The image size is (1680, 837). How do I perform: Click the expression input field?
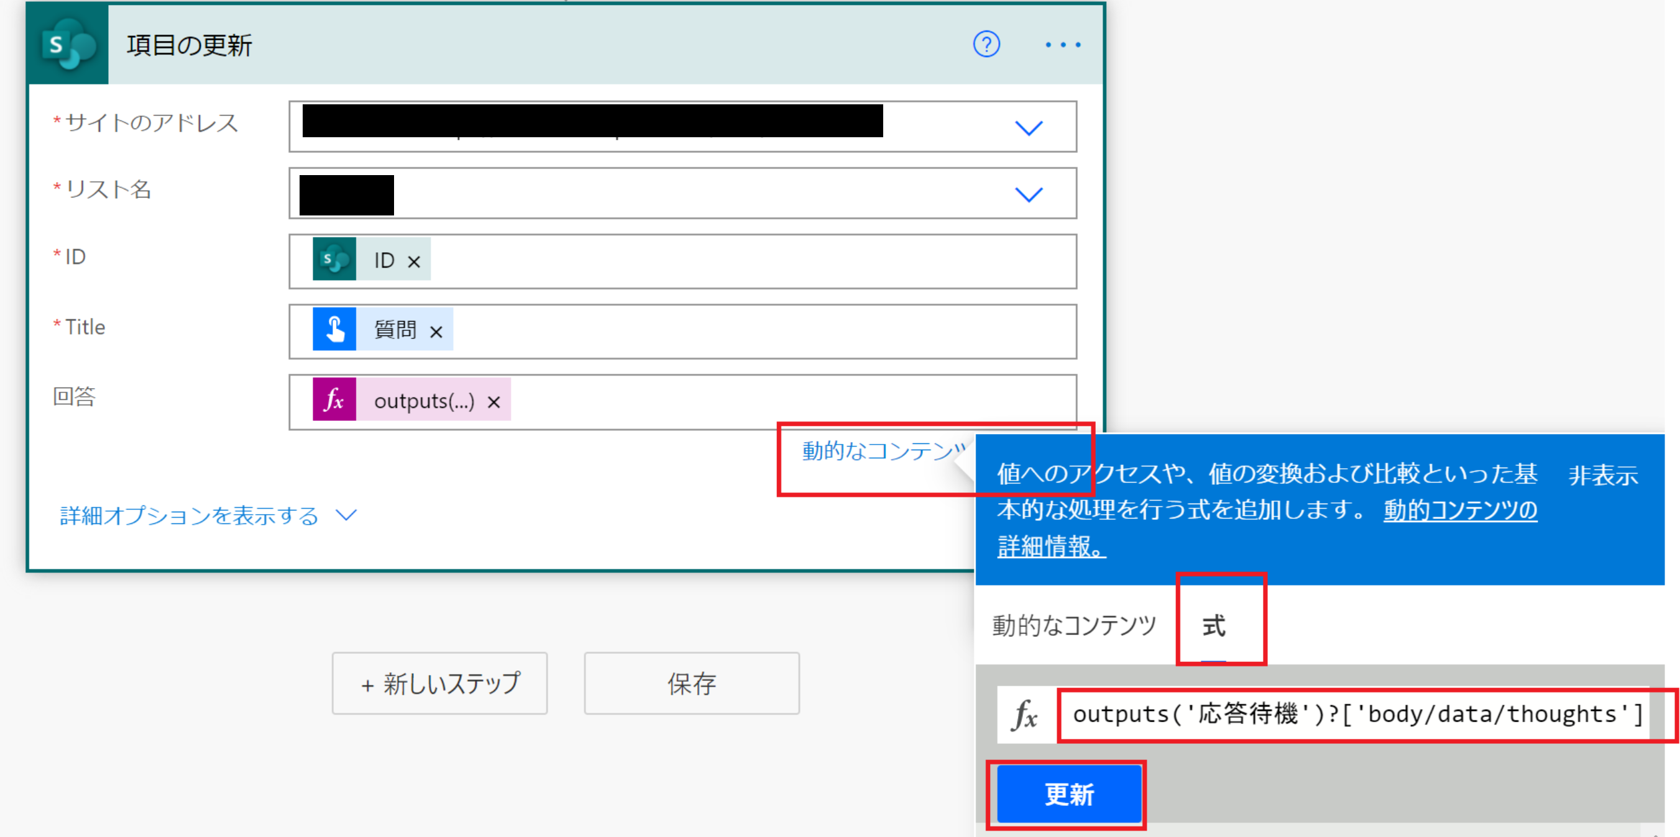click(1355, 715)
